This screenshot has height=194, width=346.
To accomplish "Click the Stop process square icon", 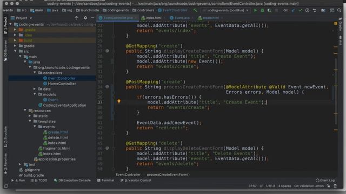I will pos(276,10).
